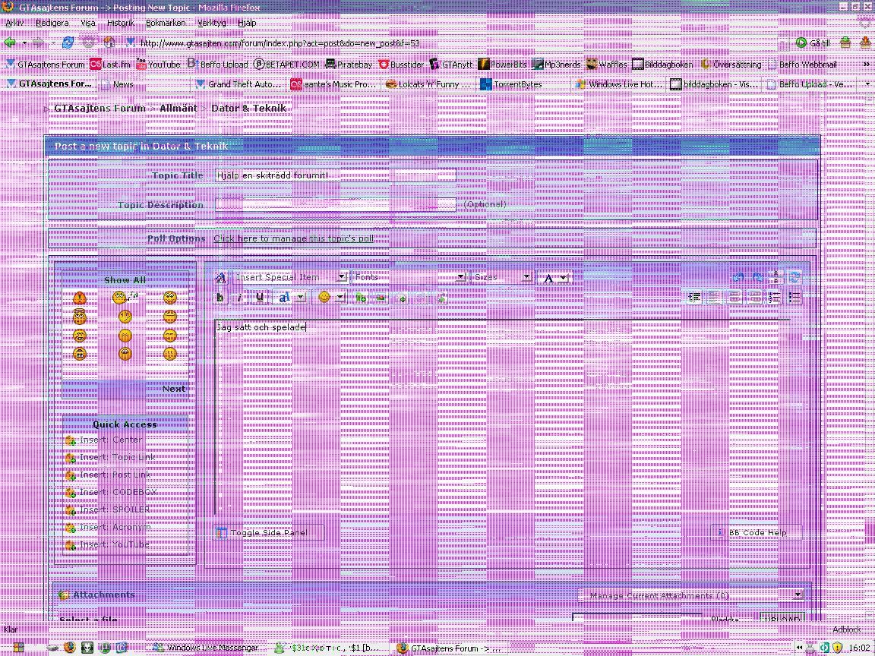Image resolution: width=875 pixels, height=656 pixels.
Task: Open Manage Current Attachments dropdown
Action: coord(692,595)
